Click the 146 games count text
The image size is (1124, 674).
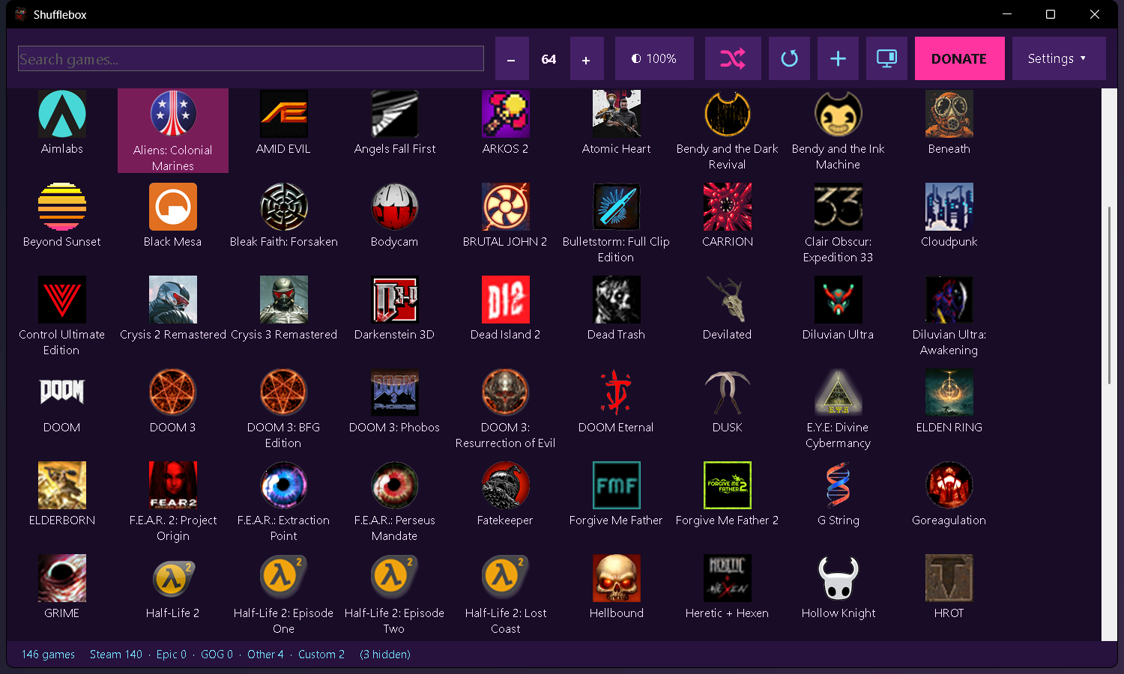pos(48,655)
